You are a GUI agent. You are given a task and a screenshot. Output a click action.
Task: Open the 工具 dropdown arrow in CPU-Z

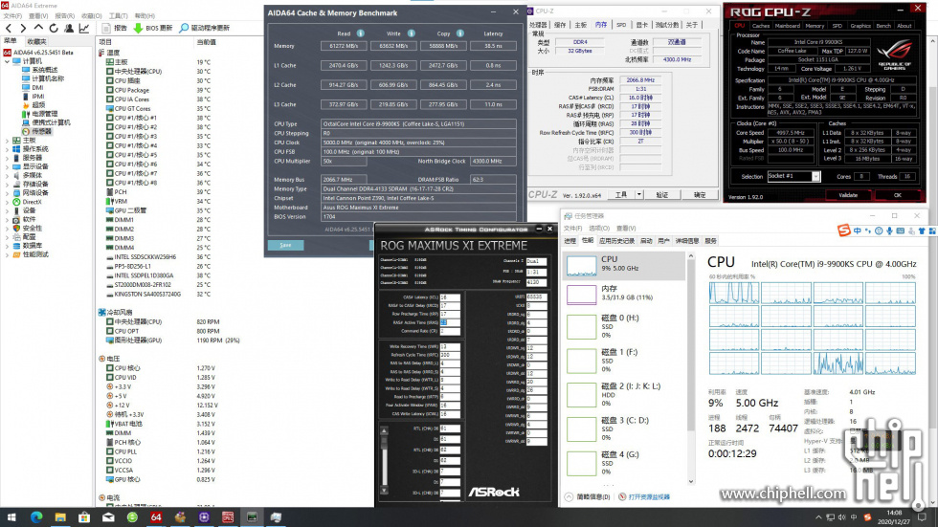coord(639,195)
